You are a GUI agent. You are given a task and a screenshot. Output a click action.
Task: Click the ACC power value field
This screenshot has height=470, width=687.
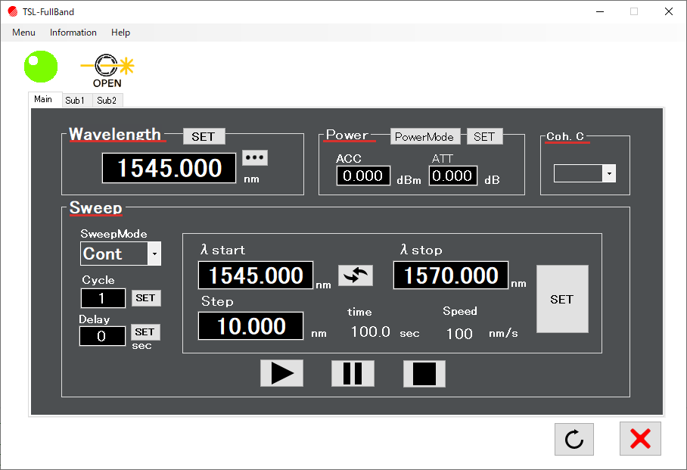pyautogui.click(x=363, y=176)
